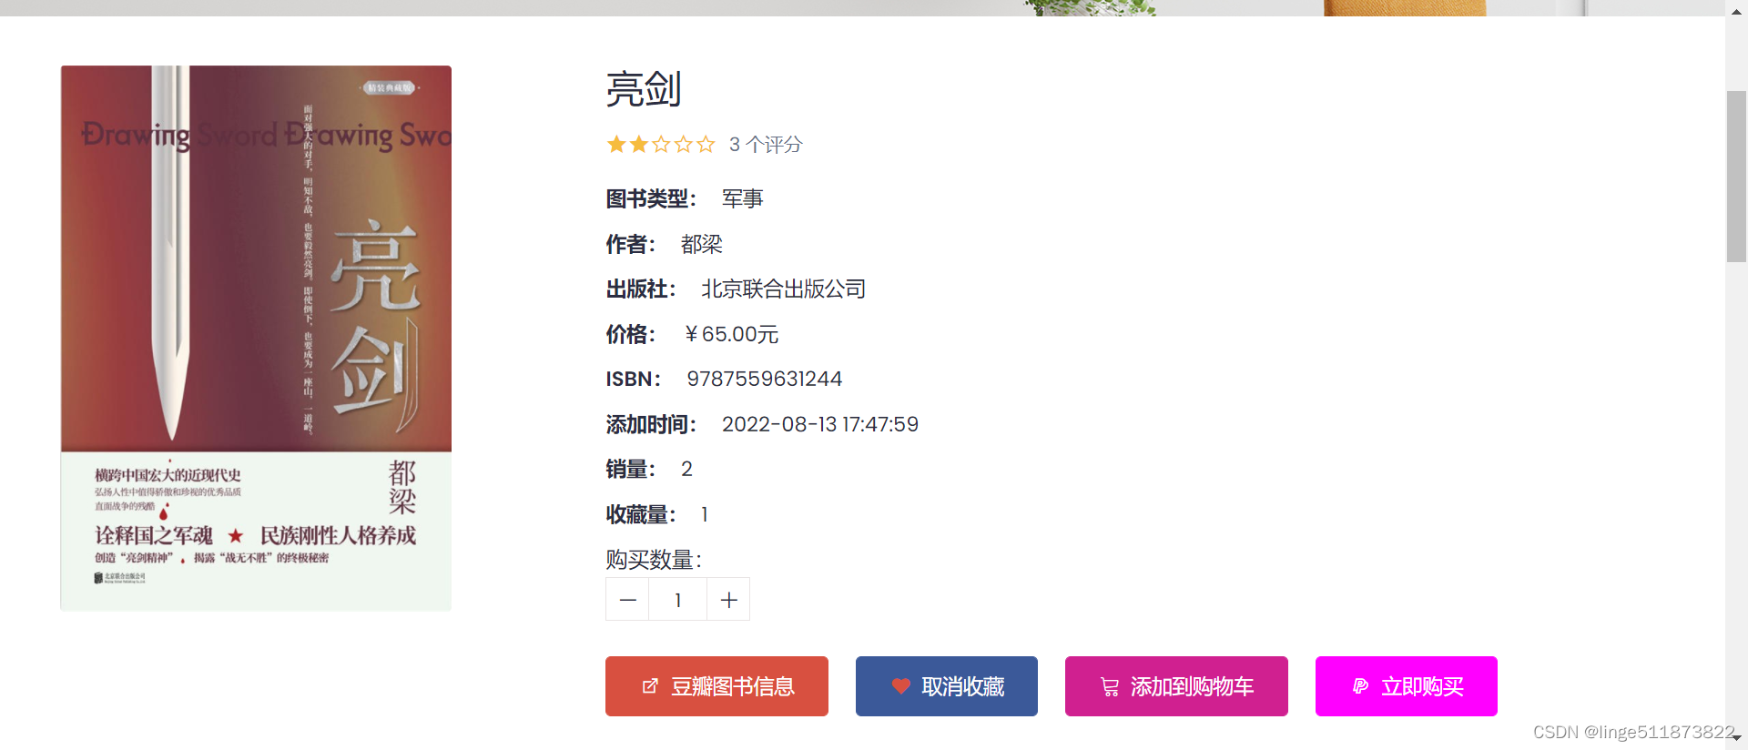Click the scrollbar down arrow
This screenshot has height=750, width=1748.
pos(1736,738)
